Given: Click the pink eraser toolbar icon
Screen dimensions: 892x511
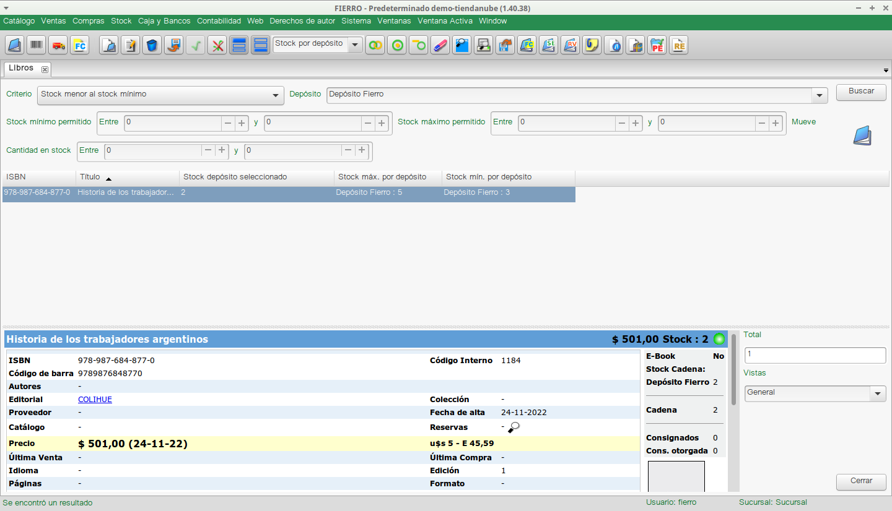Looking at the screenshot, I should [440, 45].
